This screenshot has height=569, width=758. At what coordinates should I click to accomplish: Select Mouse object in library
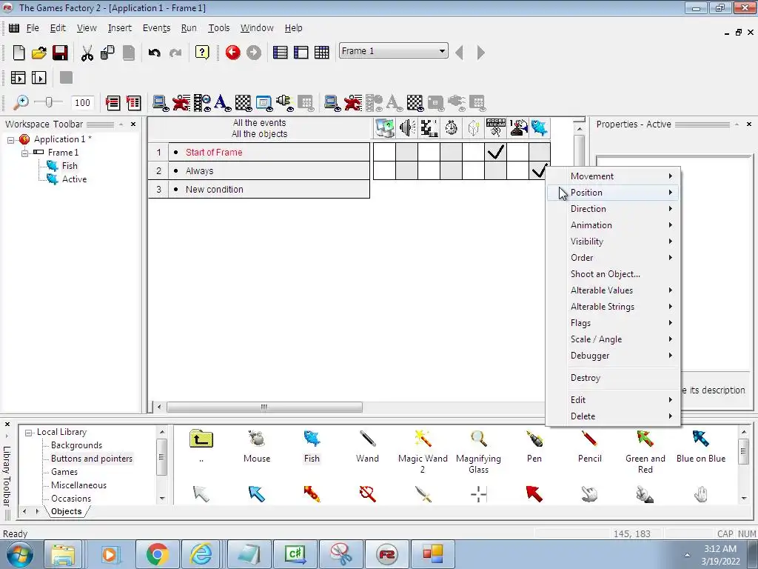click(257, 446)
